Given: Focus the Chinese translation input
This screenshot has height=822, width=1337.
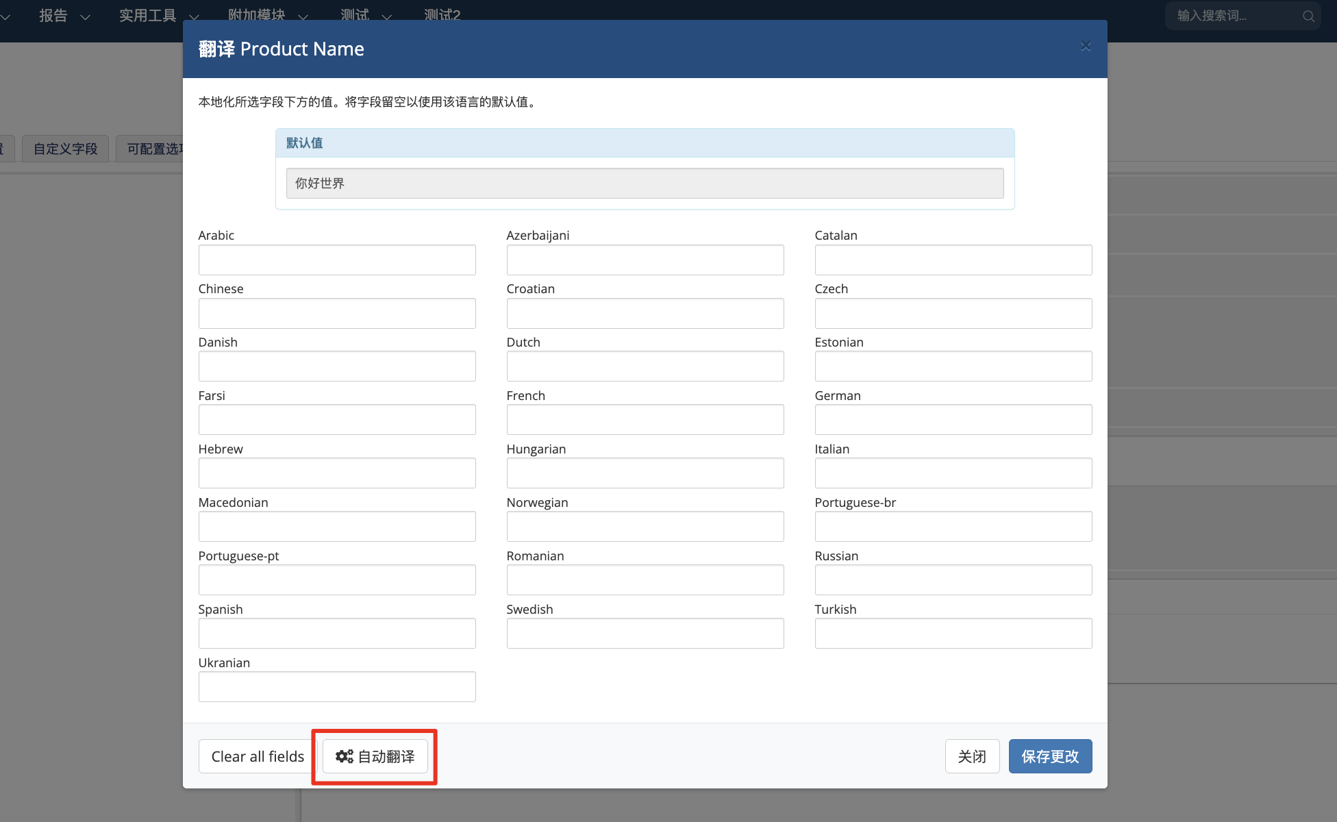Looking at the screenshot, I should coord(337,314).
